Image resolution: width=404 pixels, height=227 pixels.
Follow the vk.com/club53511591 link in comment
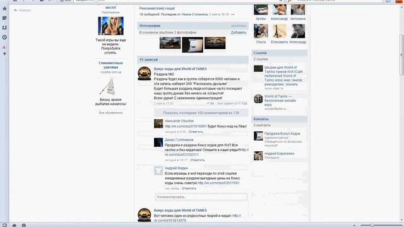[218, 183]
